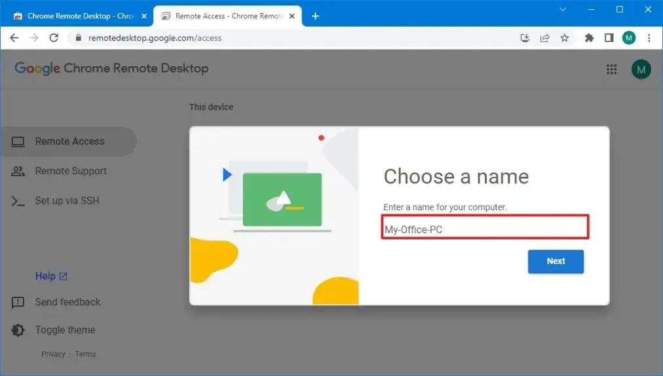The height and width of the screenshot is (376, 663).
Task: Click the This device heading
Action: click(x=211, y=107)
